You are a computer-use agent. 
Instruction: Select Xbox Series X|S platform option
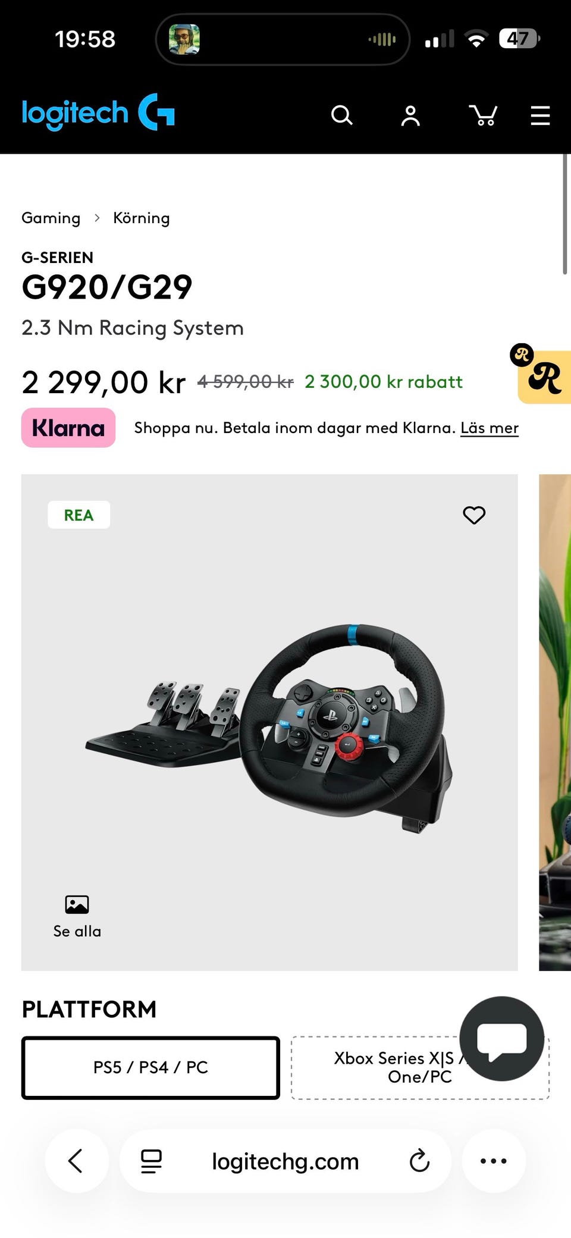pos(420,1067)
